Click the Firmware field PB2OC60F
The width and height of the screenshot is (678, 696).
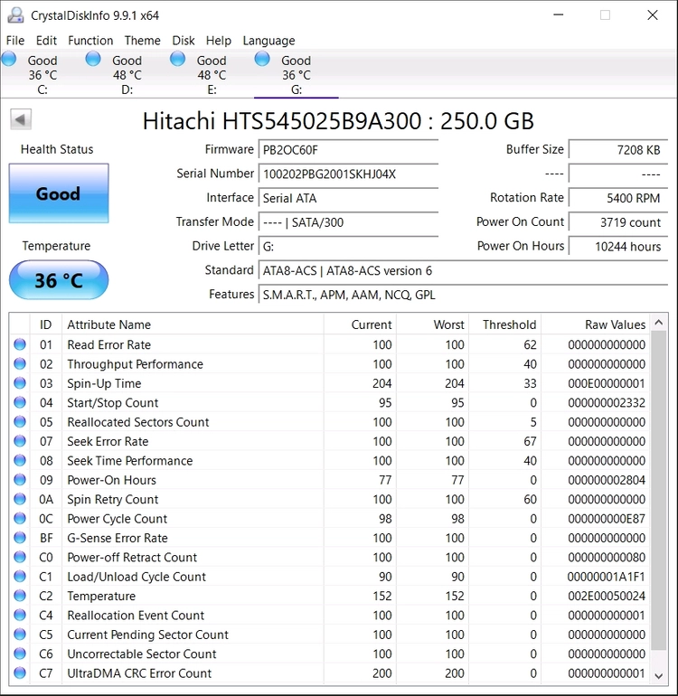pos(349,149)
